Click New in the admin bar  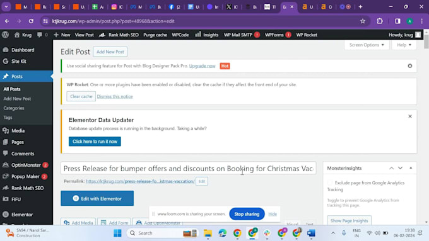[x=62, y=35]
